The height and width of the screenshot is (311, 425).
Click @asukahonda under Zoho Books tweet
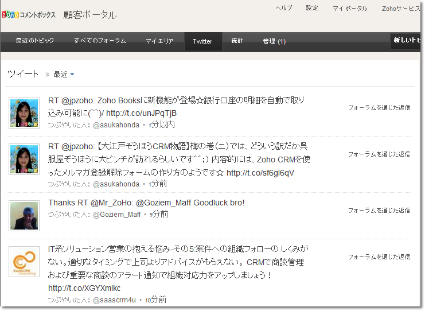pos(116,125)
